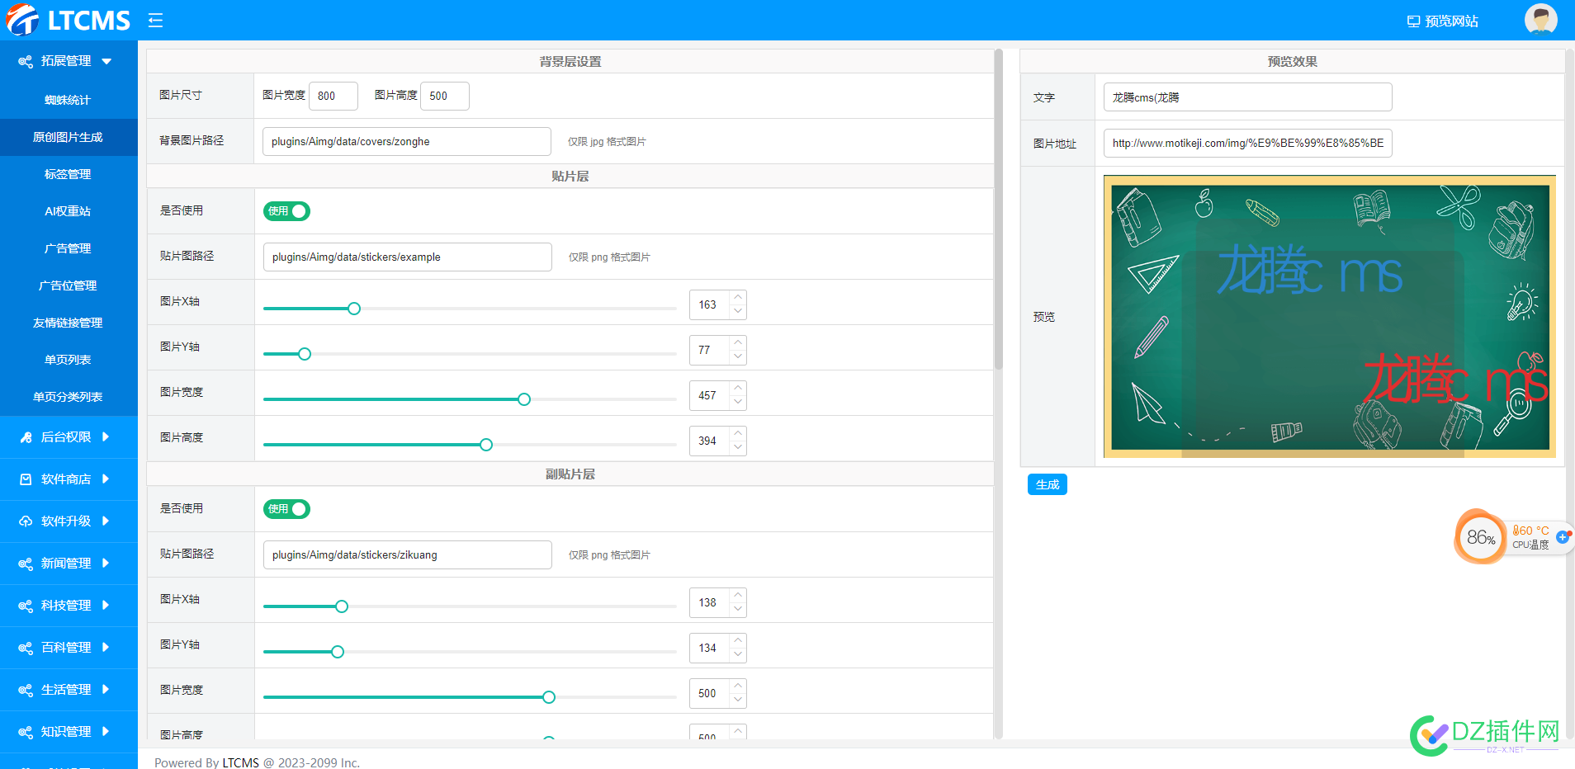Viewport: 1575px width, 769px height.
Task: Click the 副贴片层 图片Y轴 slider handle
Action: point(338,652)
